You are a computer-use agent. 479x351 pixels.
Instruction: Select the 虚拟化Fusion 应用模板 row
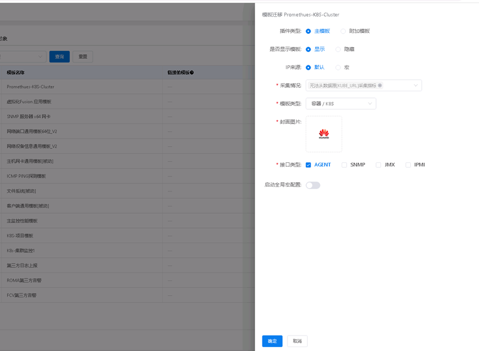point(127,102)
